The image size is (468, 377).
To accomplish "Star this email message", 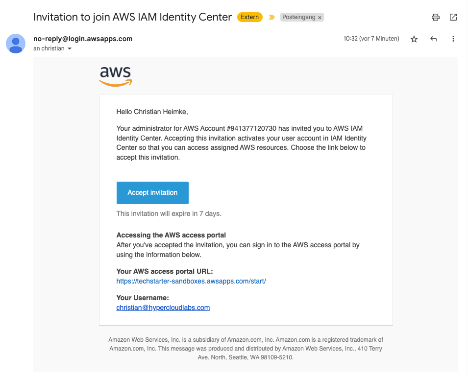I will click(x=414, y=39).
